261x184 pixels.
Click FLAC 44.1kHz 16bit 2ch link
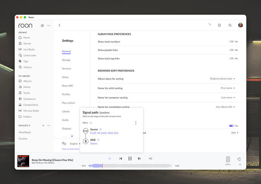point(104,133)
